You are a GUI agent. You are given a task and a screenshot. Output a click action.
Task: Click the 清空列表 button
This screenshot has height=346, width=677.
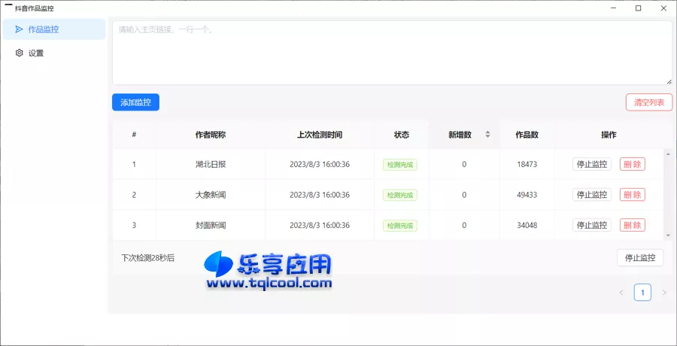click(x=649, y=102)
